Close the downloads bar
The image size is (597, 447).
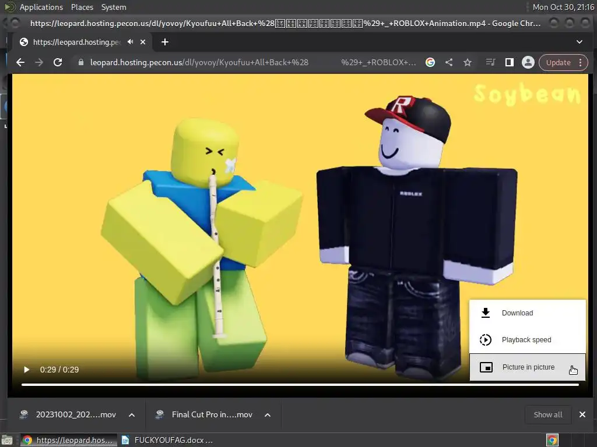pos(582,414)
